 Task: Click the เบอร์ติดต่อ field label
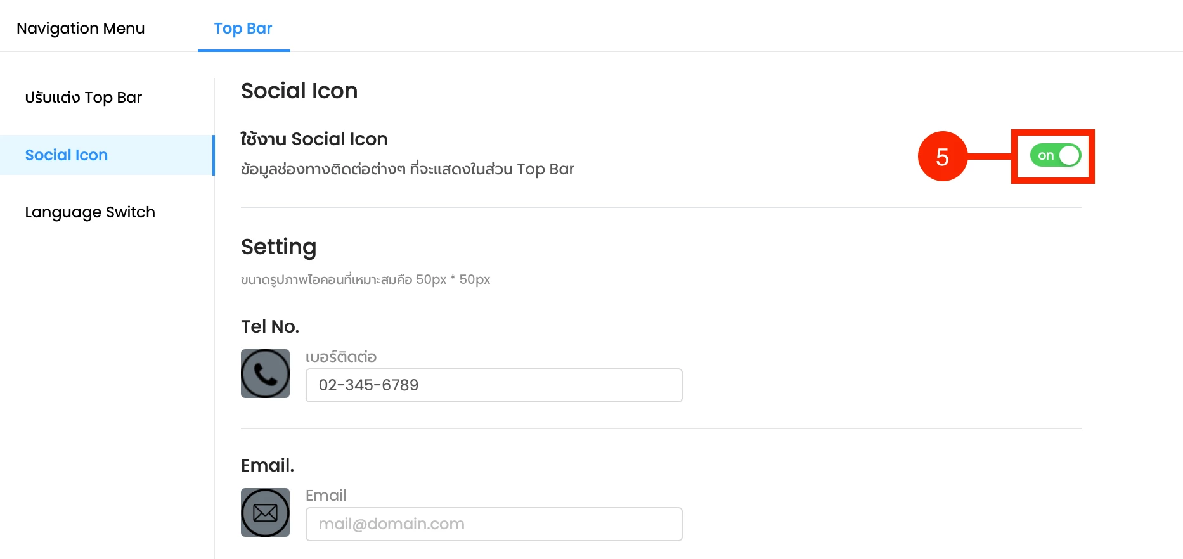click(341, 357)
